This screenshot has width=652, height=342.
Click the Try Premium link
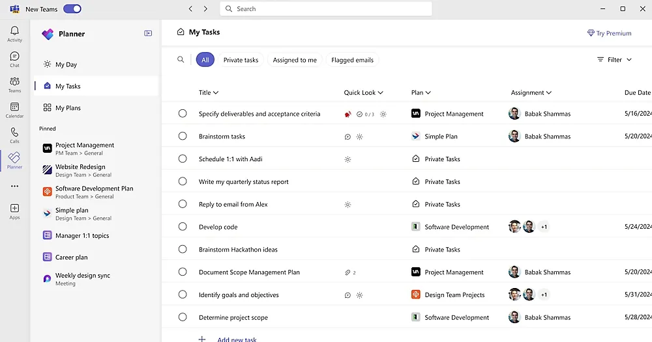tap(609, 33)
